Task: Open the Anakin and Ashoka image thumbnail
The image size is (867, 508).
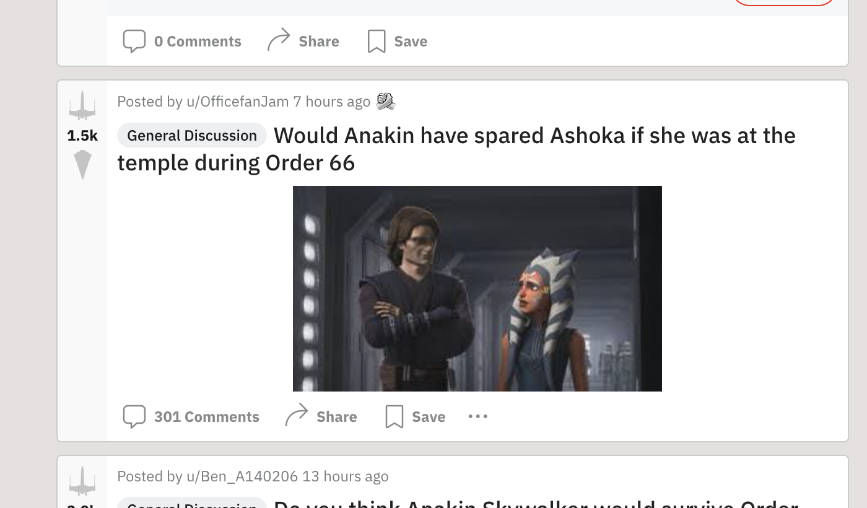Action: (x=477, y=288)
